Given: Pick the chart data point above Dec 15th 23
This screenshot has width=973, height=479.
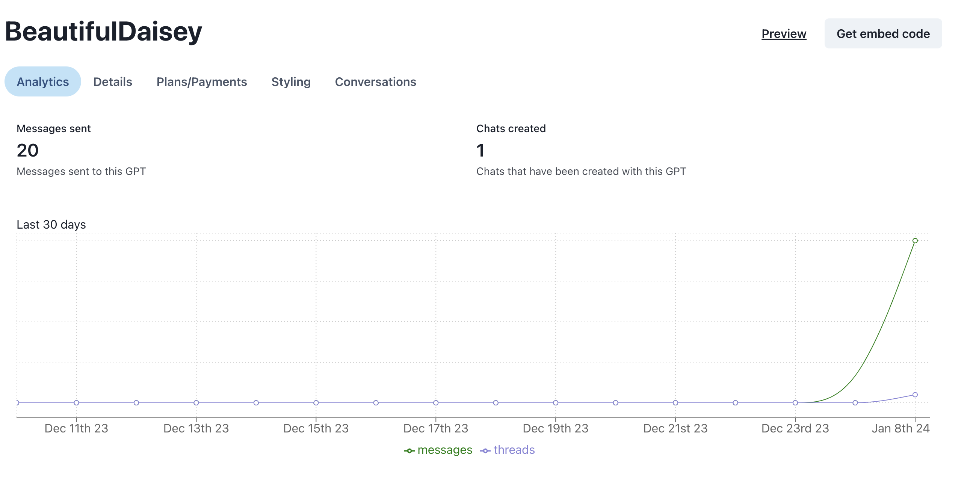Looking at the screenshot, I should coord(316,403).
